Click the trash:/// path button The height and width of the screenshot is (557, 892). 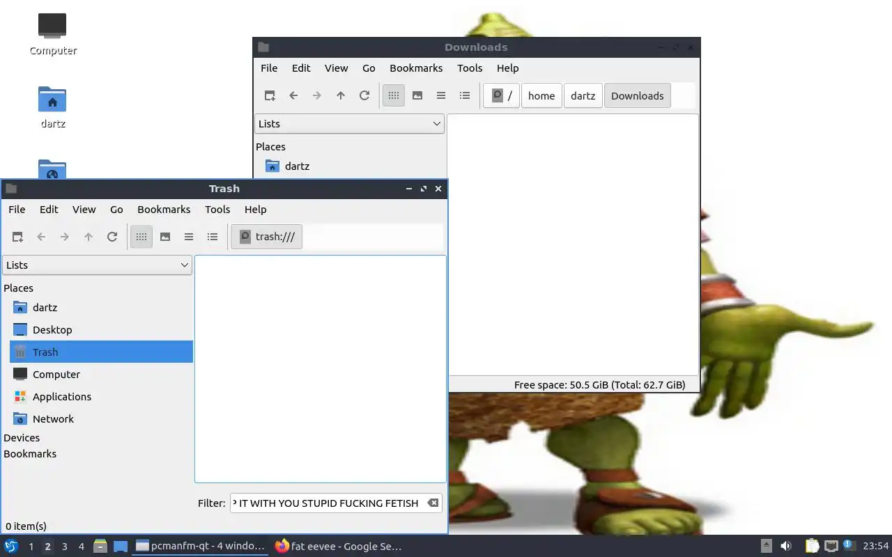(267, 237)
